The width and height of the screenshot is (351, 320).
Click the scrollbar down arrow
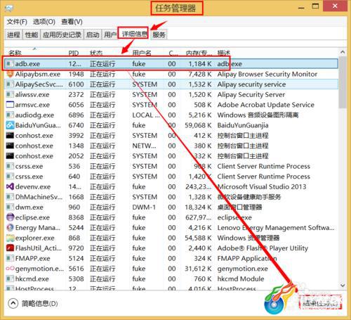[x=343, y=285]
